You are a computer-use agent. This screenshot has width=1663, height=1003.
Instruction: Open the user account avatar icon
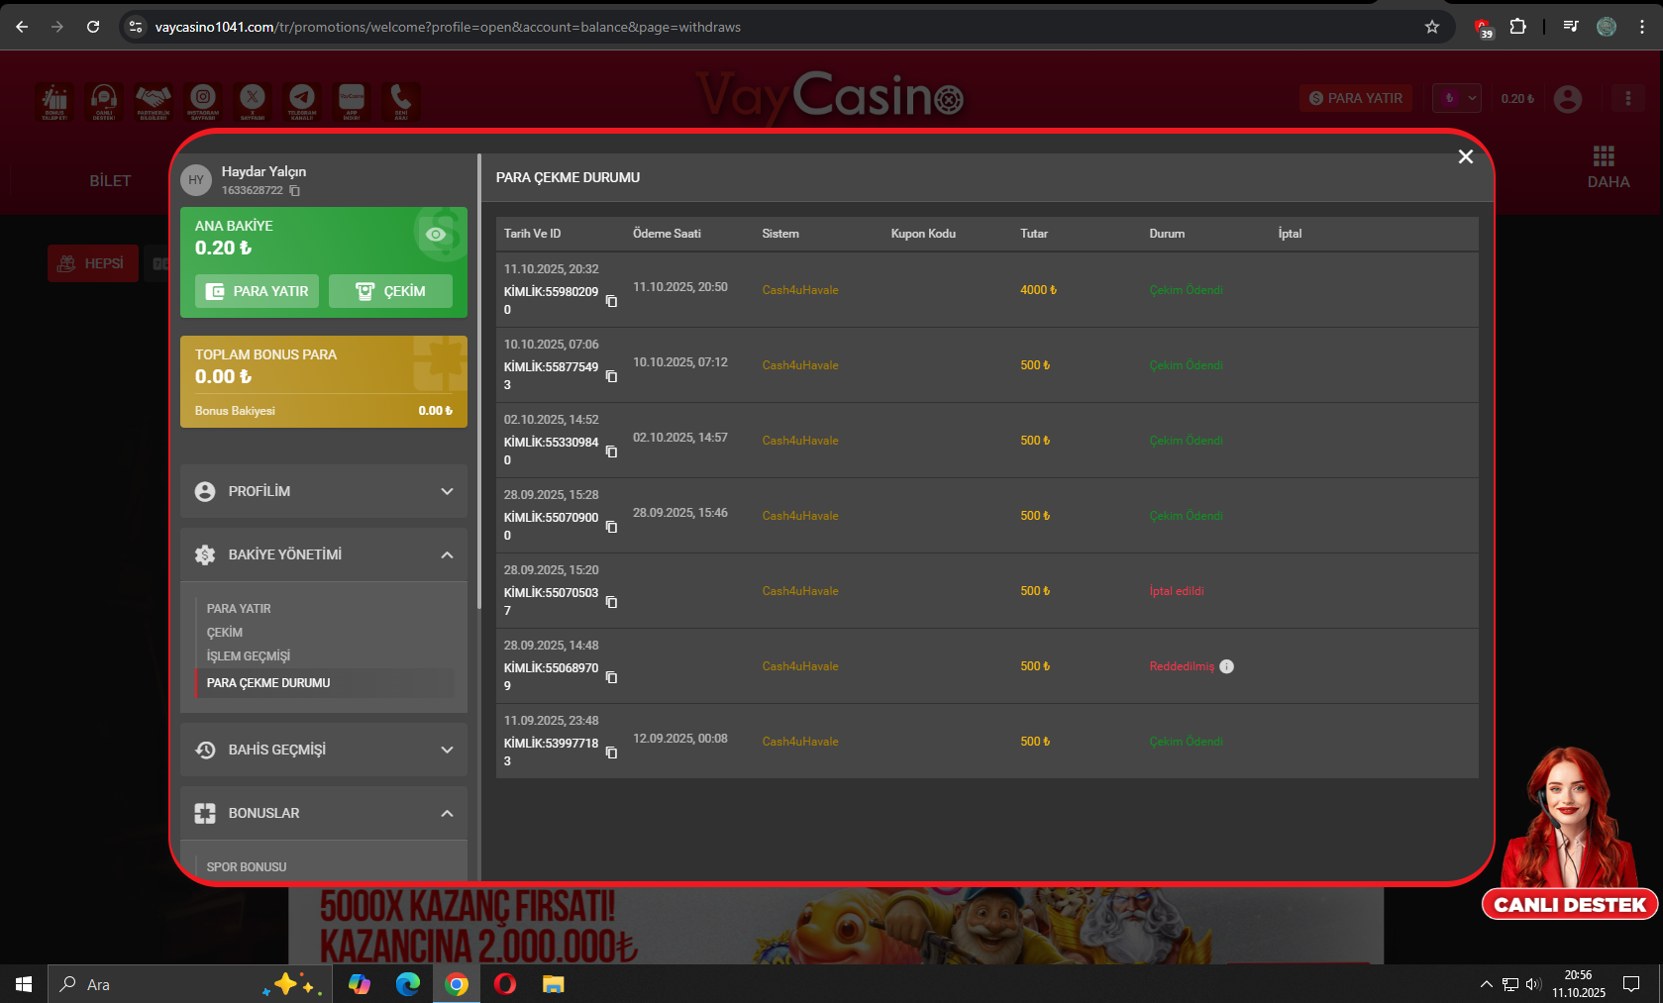coord(1567,99)
